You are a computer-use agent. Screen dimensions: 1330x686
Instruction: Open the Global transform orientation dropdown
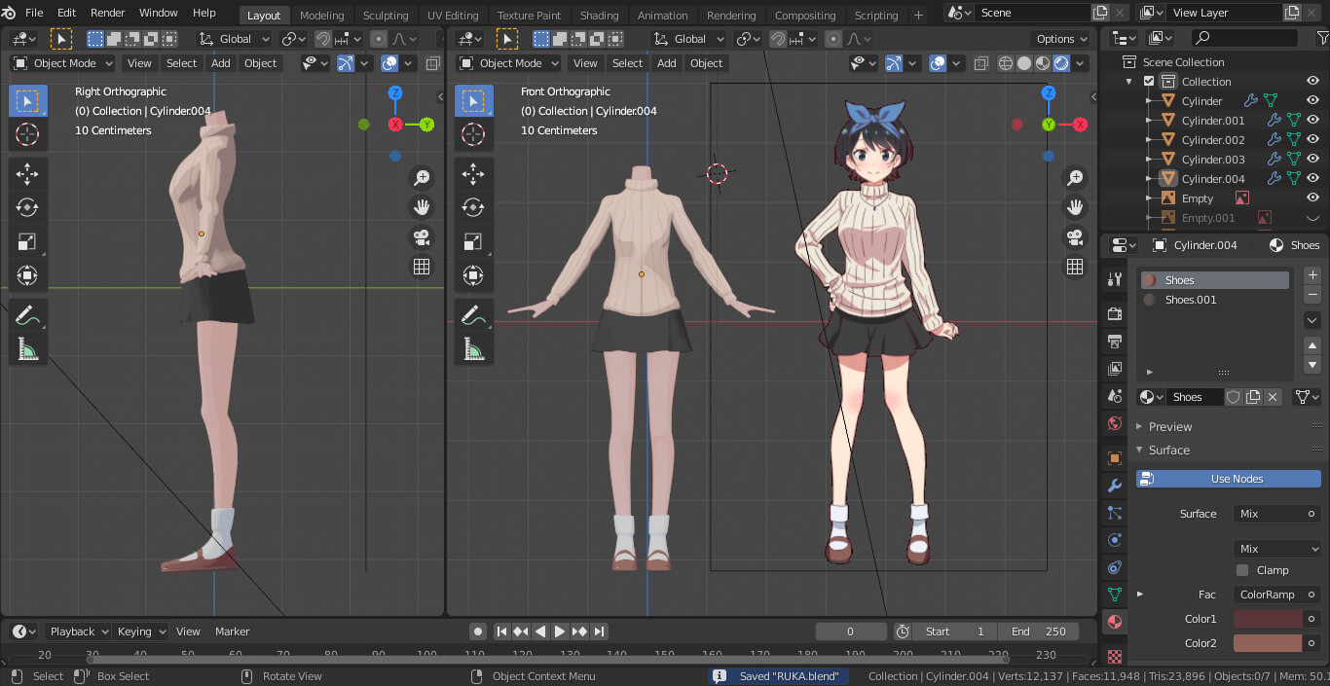click(235, 39)
